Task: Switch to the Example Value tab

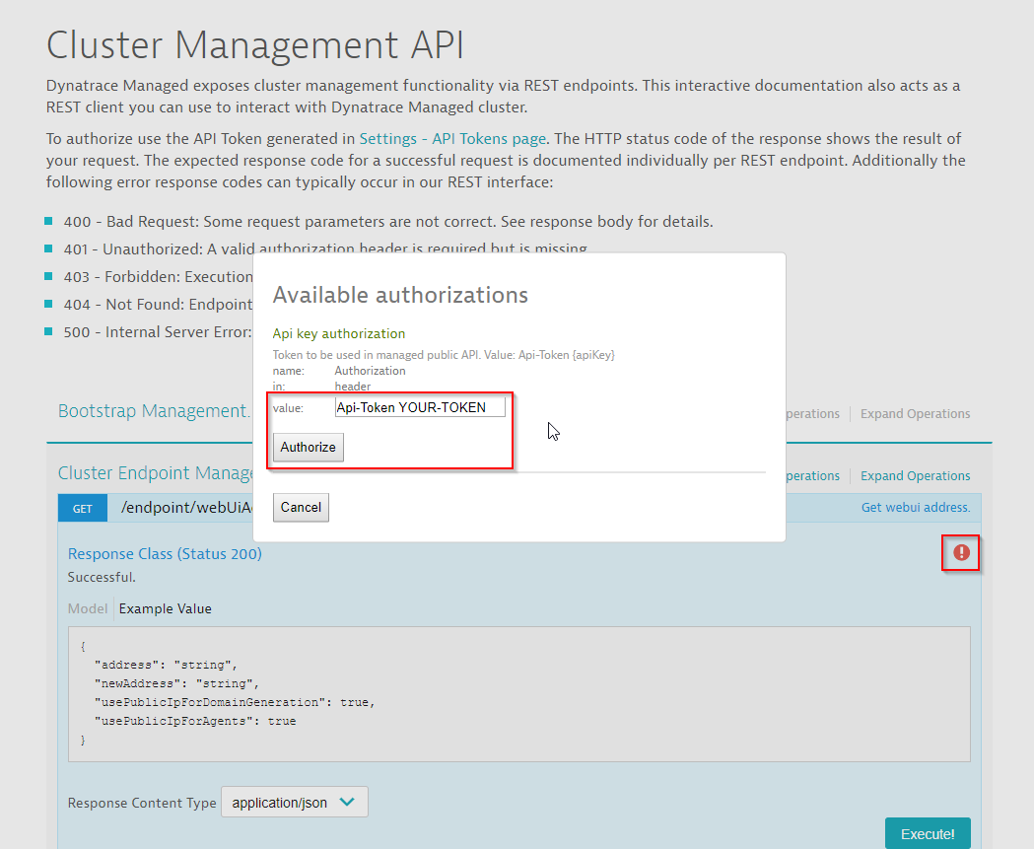Action: (x=165, y=608)
